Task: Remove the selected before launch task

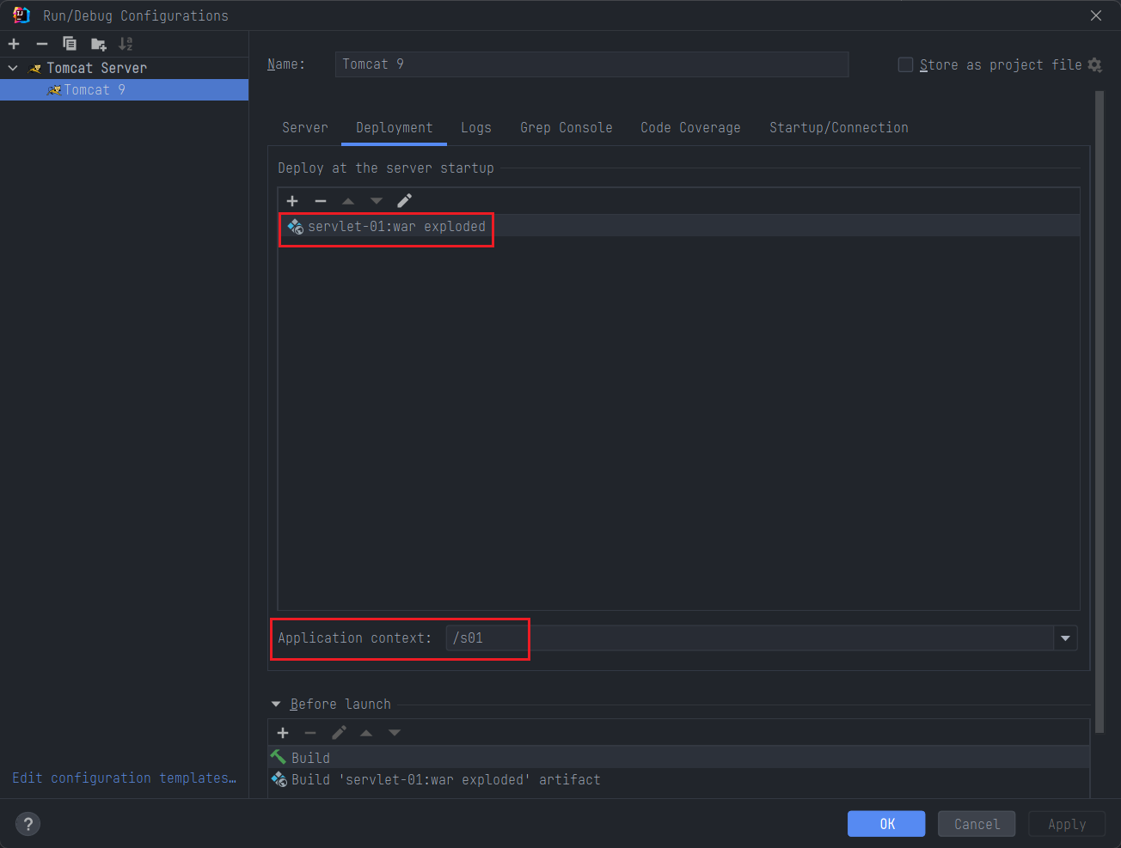Action: point(310,733)
